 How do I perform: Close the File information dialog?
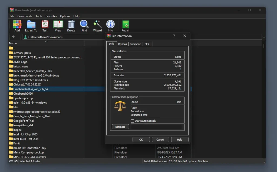tap(184, 36)
